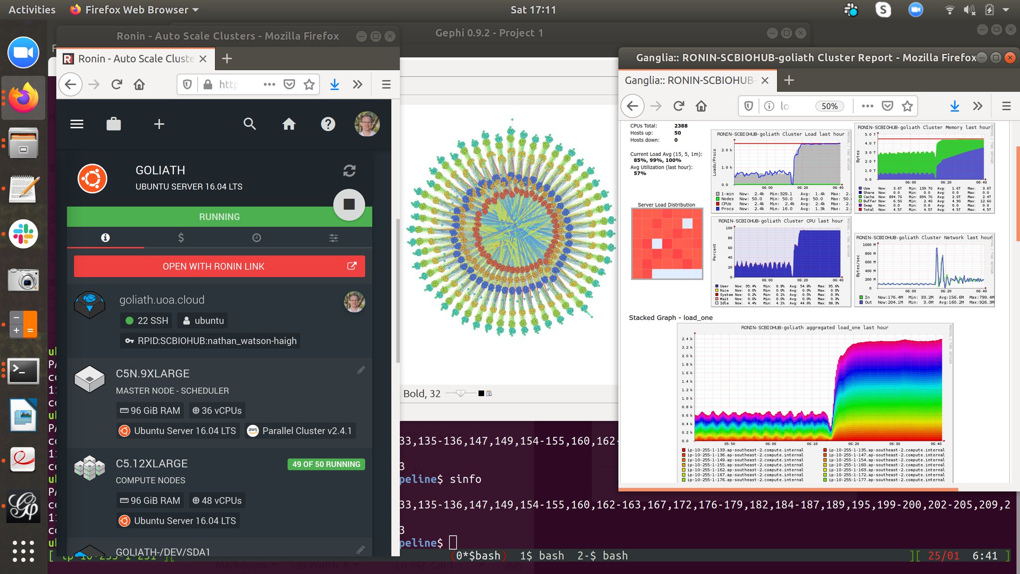Go back in the Ronin Firefox window
The image size is (1020, 574).
71,85
